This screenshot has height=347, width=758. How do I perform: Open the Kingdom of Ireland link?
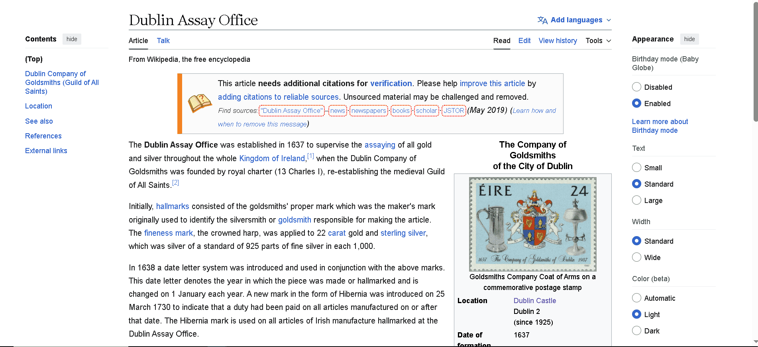tap(272, 158)
